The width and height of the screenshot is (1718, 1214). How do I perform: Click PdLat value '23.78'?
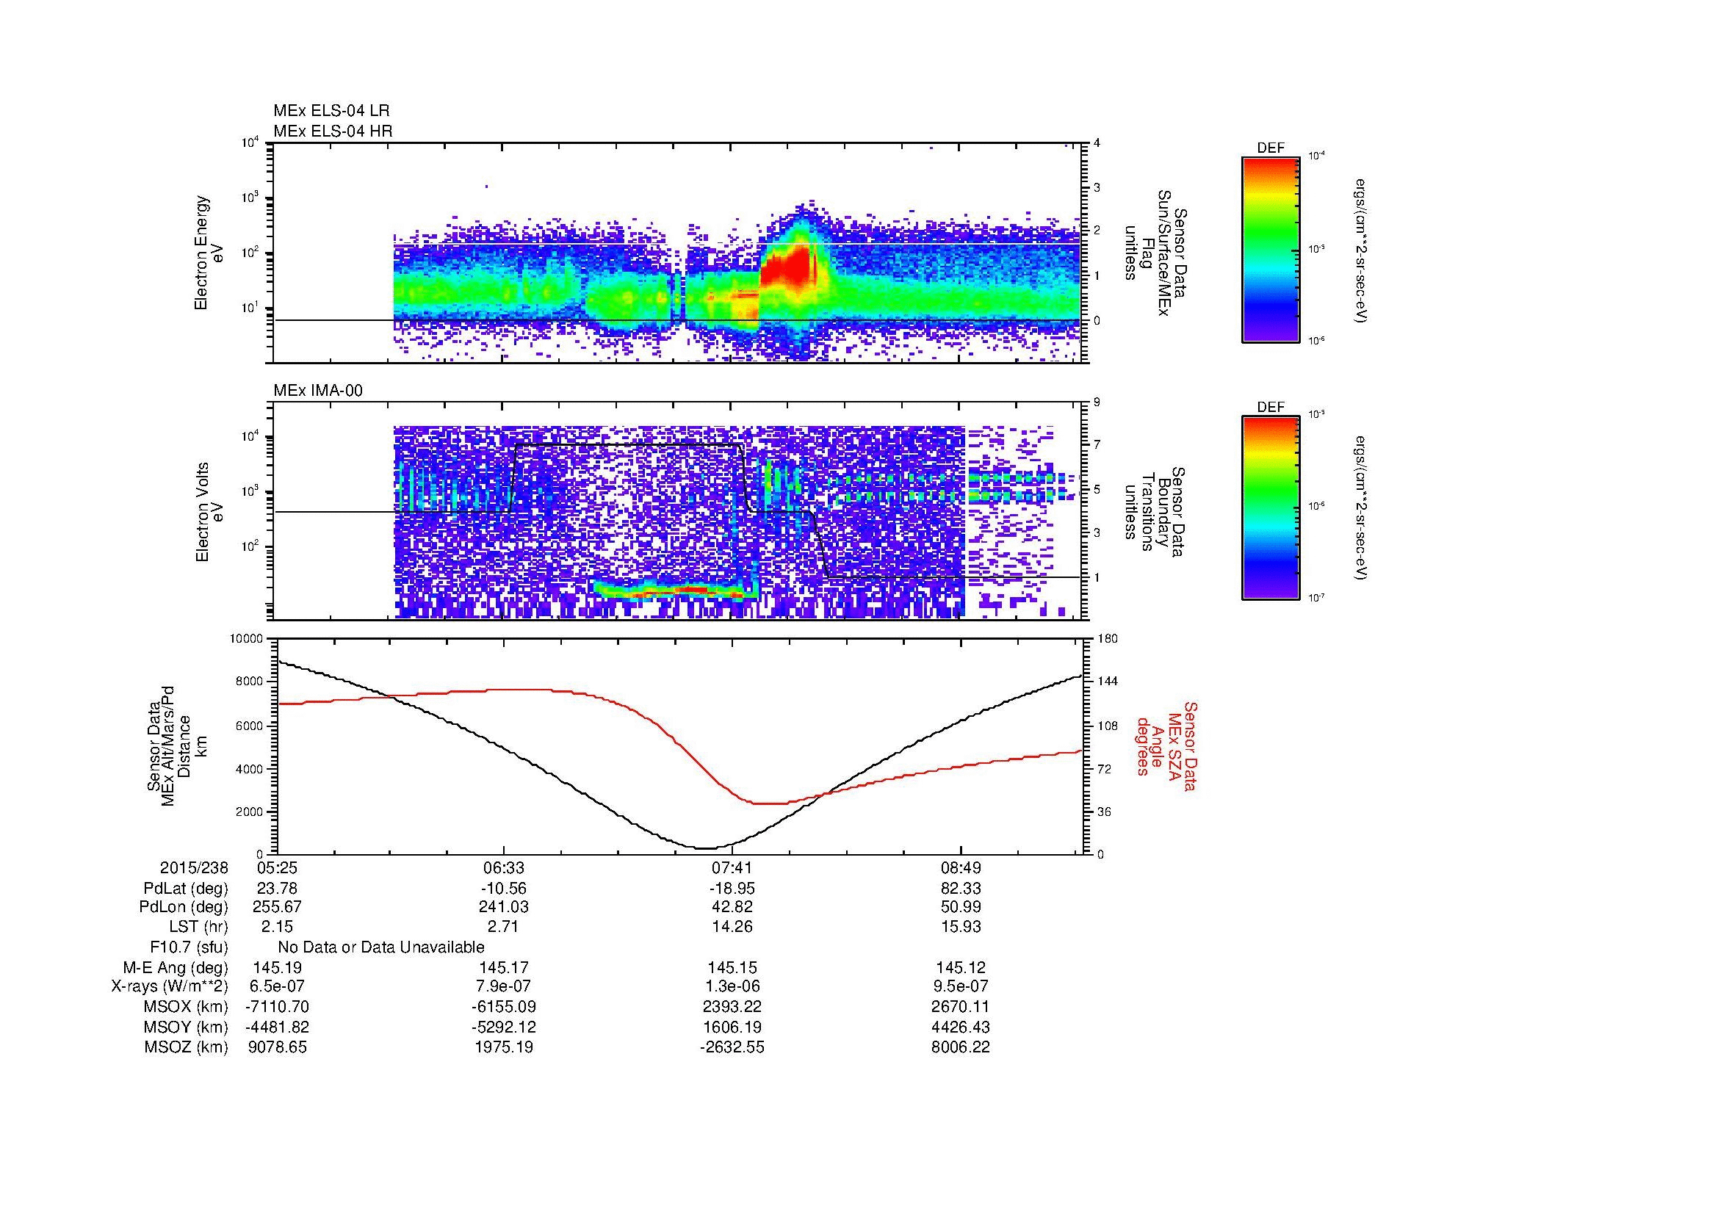click(278, 889)
